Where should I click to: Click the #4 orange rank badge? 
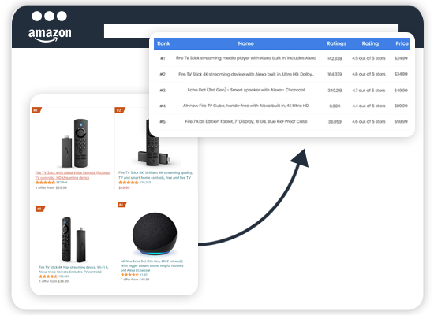122,205
